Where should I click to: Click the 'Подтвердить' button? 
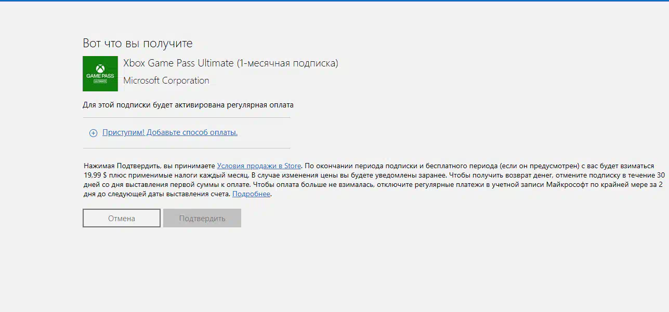tap(202, 218)
